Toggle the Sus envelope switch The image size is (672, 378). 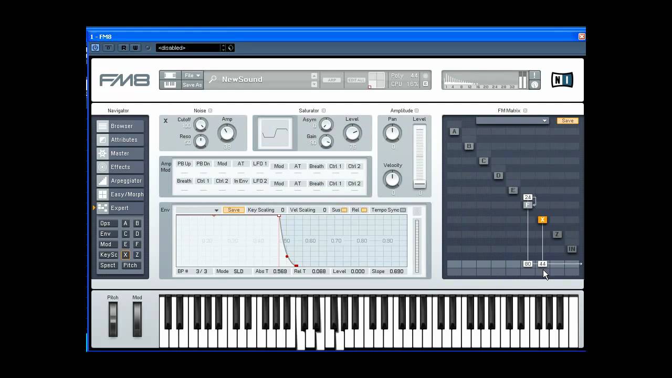click(x=344, y=210)
